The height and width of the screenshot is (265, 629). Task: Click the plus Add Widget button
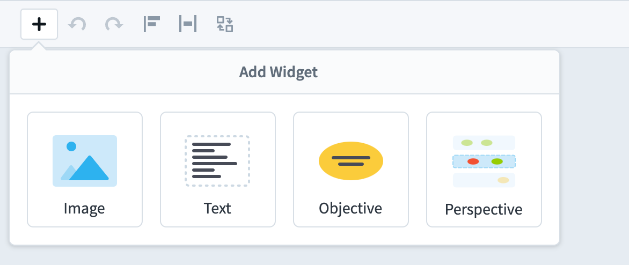pos(39,24)
